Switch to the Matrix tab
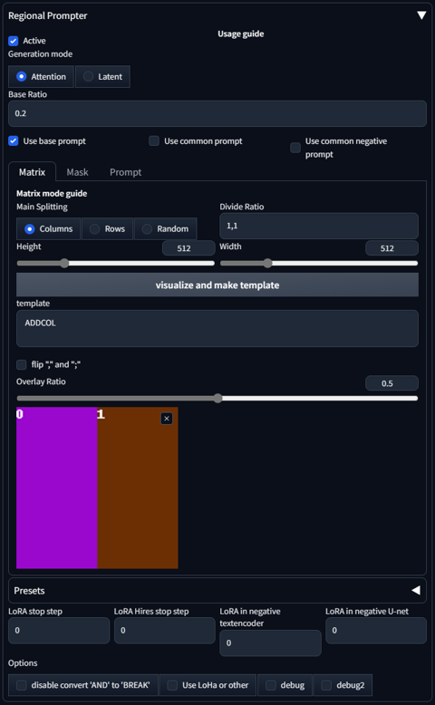Screen dimensions: 435x705 click(32, 172)
